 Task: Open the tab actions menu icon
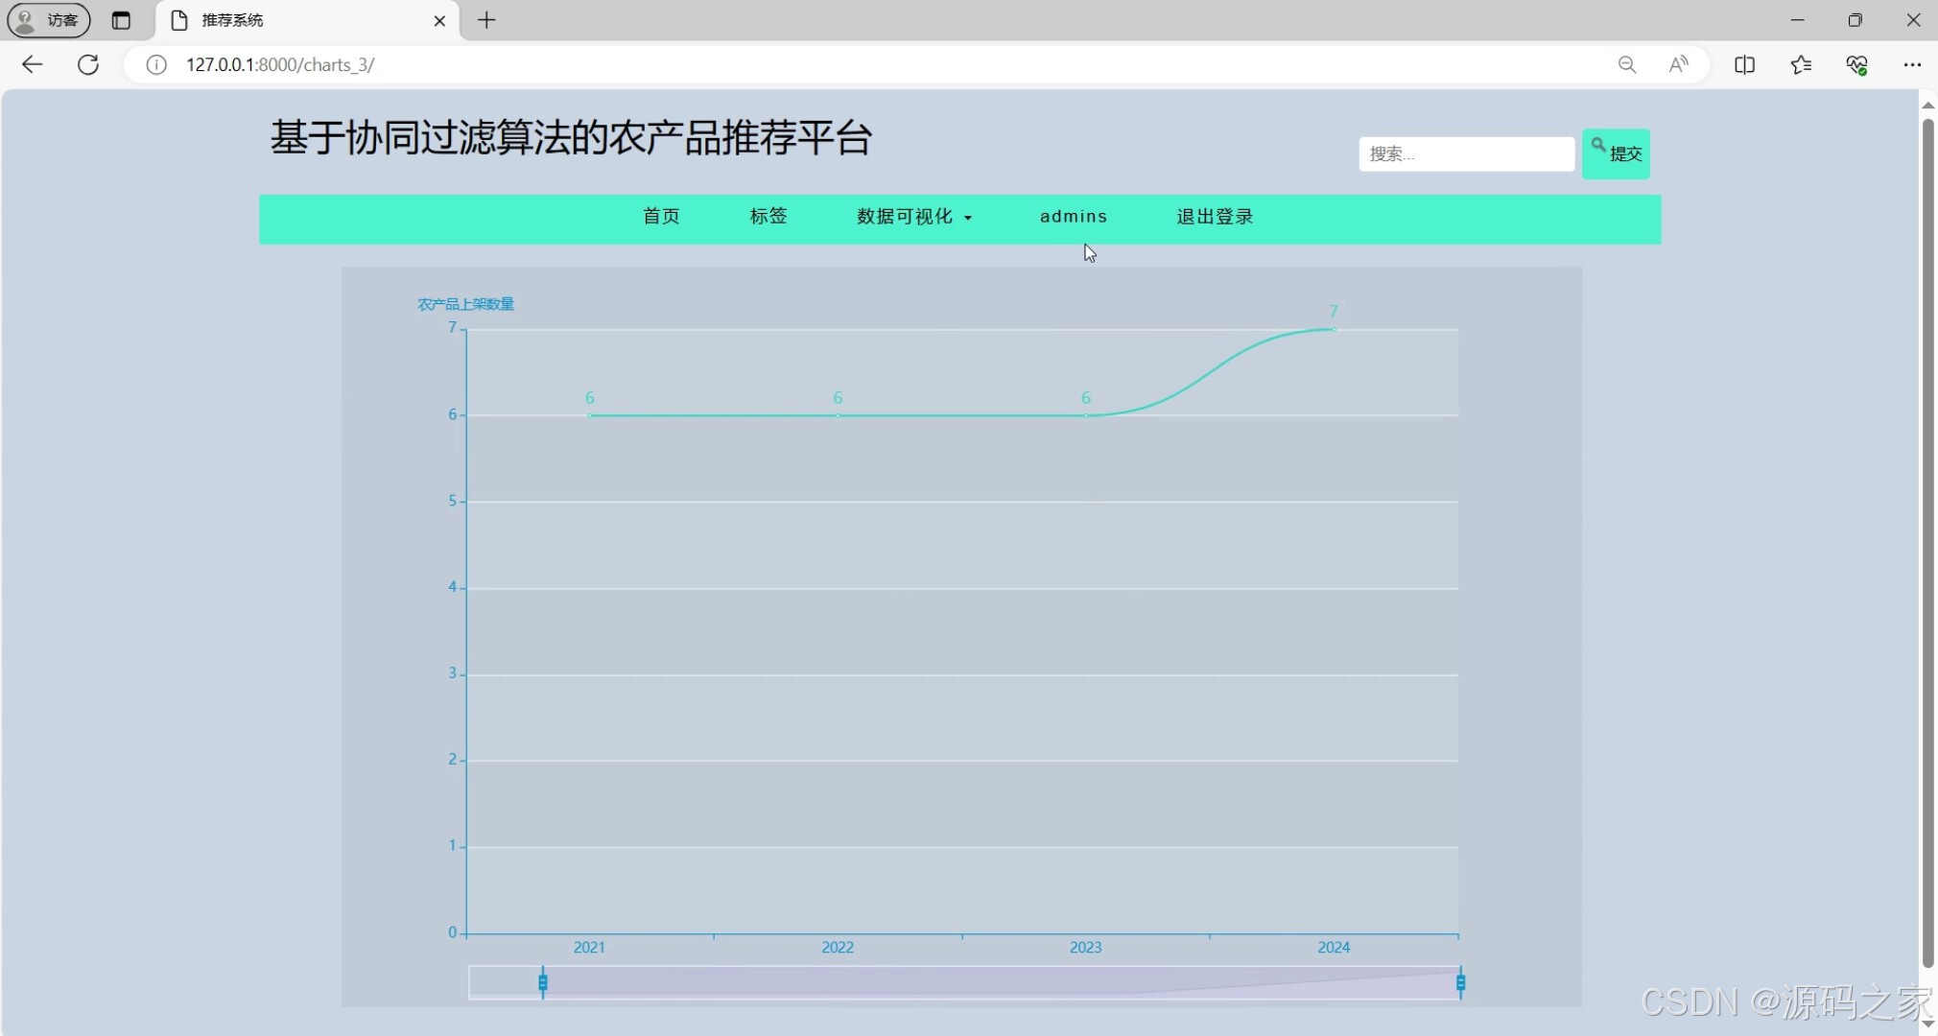point(121,20)
